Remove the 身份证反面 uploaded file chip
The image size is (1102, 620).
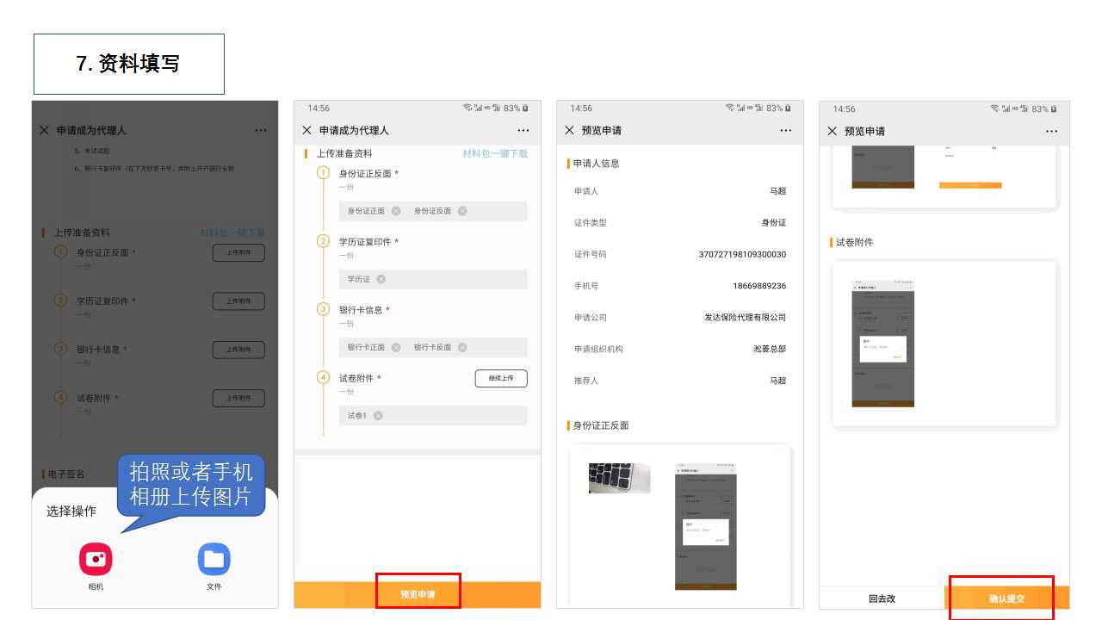pos(462,211)
